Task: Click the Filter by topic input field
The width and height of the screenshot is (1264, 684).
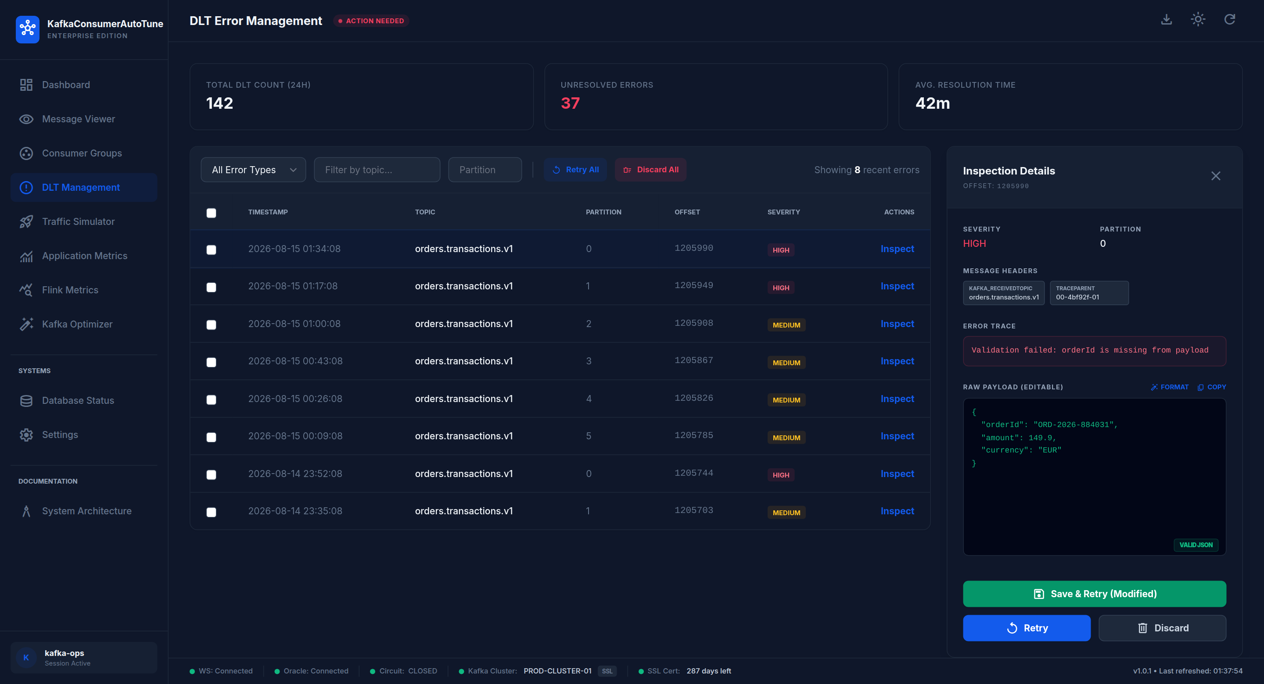Action: pos(377,170)
